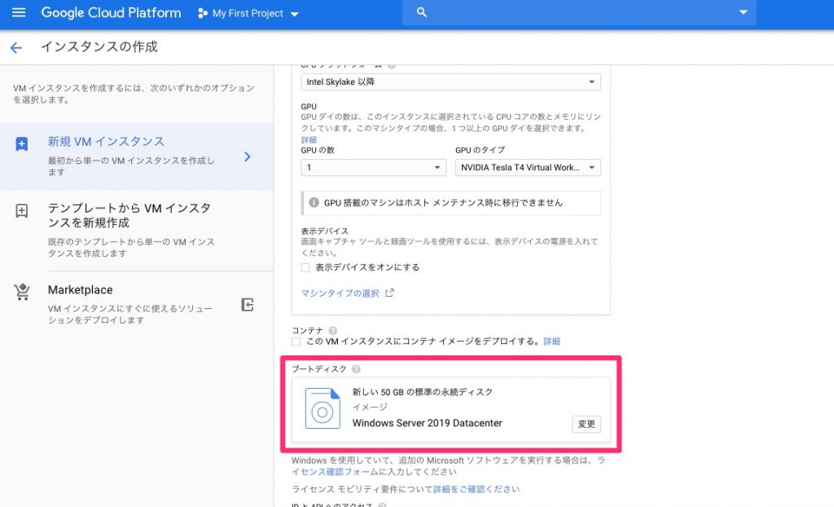The width and height of the screenshot is (834, 507).
Task: Click the 新規 VM インスタンス icon
Action: (x=22, y=144)
